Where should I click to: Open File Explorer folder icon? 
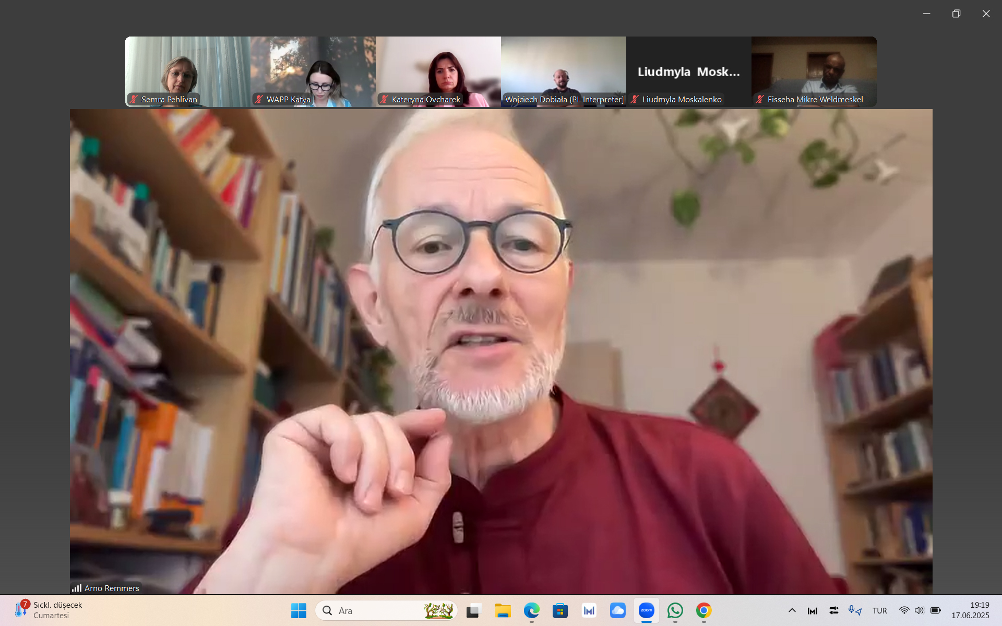pos(503,610)
